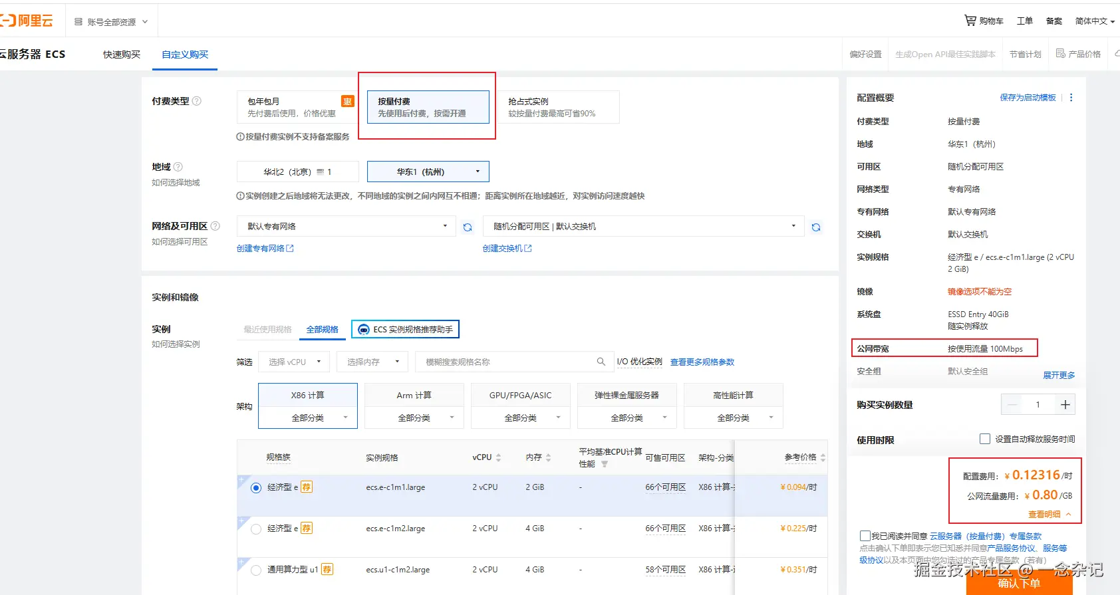Select the 经济型 e ecs.e-c1m1.large radio

256,488
